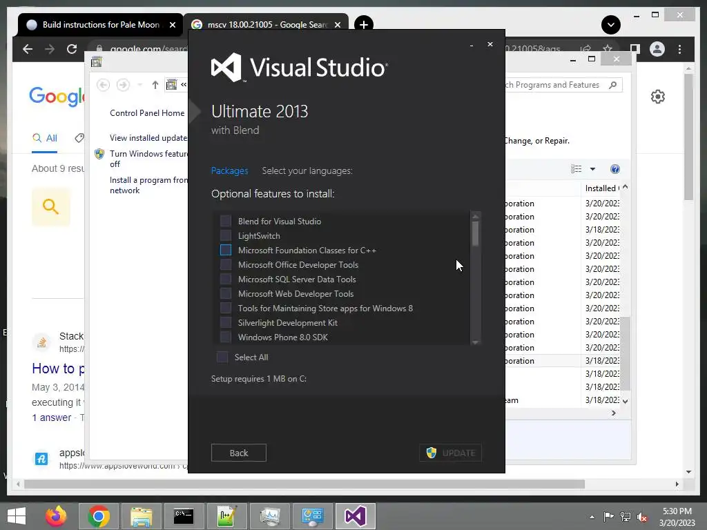
Task: Minimize the Visual Studio setup window
Action: 472,45
